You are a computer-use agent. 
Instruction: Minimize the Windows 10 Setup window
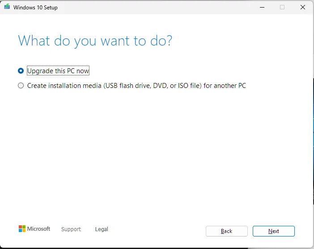(x=262, y=8)
